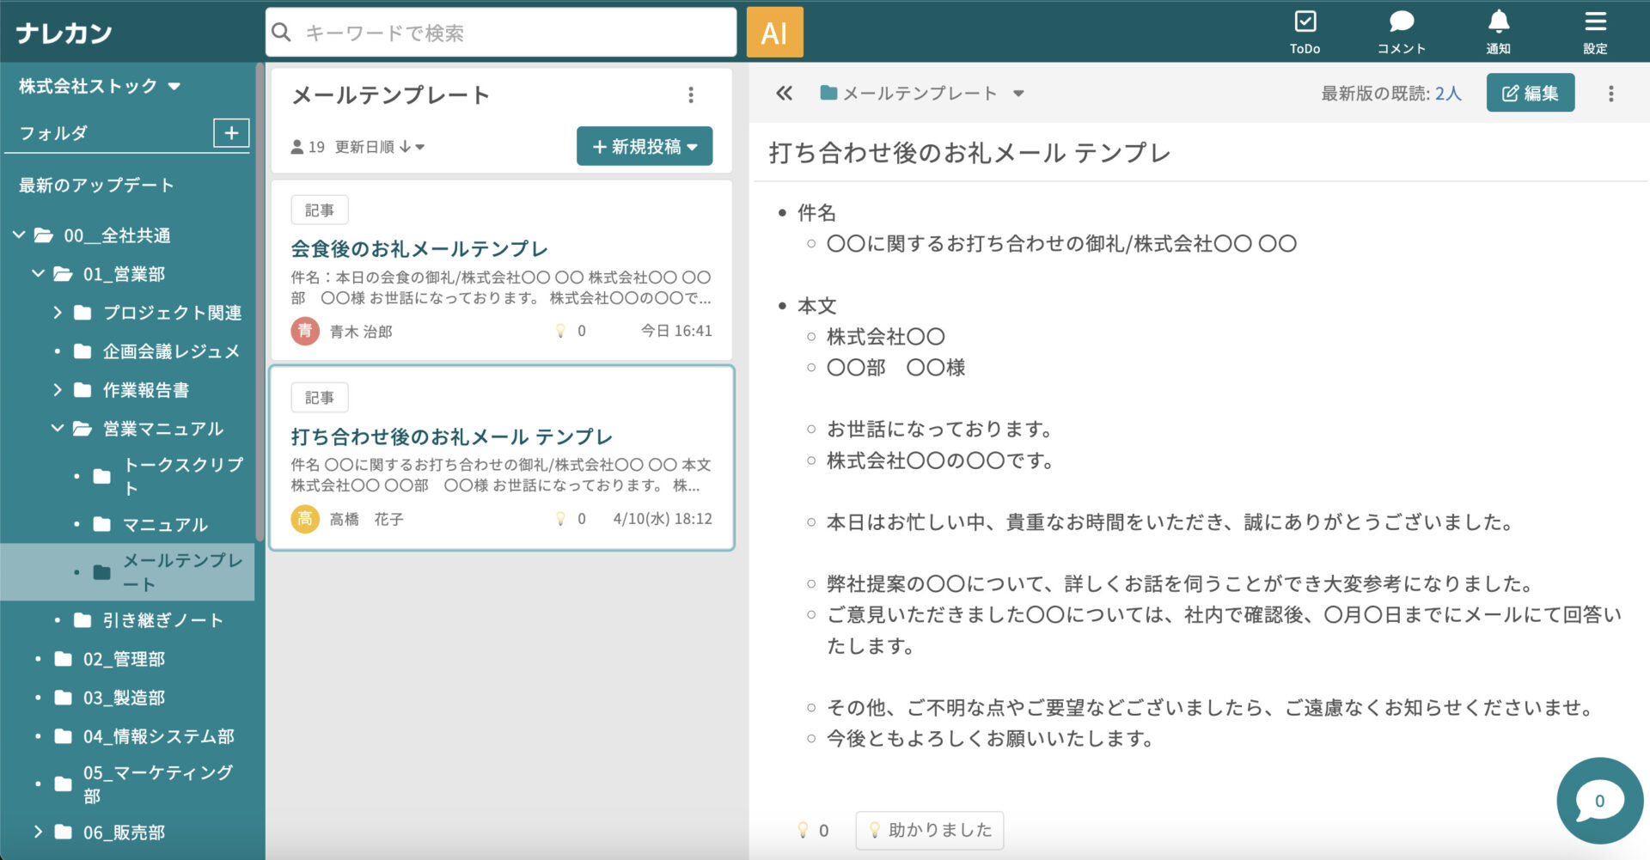Viewport: 1650px width, 860px height.
Task: Select 最新のアップデート in sidebar
Action: coord(96,186)
